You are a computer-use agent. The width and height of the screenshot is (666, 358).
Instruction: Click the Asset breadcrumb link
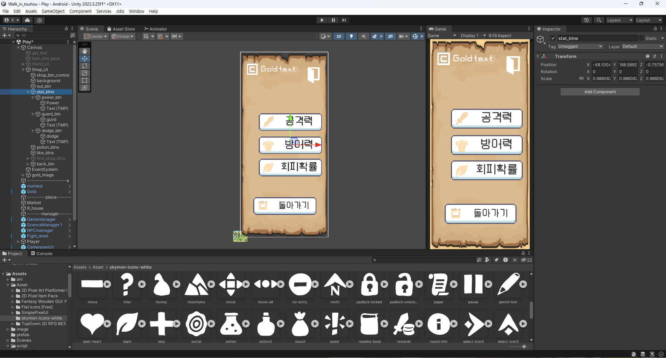tap(98, 267)
